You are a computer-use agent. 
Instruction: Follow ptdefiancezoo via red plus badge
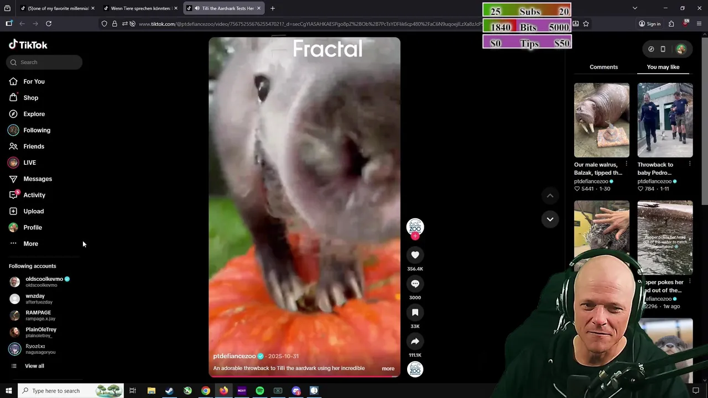415,236
